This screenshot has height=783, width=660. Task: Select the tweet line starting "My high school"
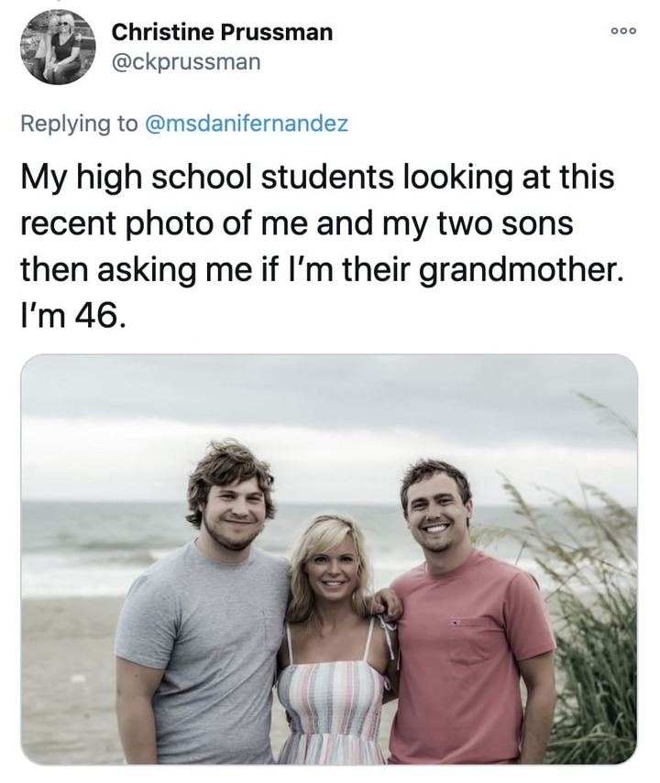click(x=317, y=178)
